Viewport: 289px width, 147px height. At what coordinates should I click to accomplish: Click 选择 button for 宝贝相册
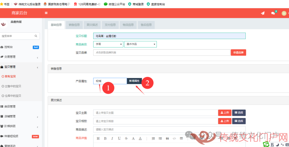[x=239, y=121]
